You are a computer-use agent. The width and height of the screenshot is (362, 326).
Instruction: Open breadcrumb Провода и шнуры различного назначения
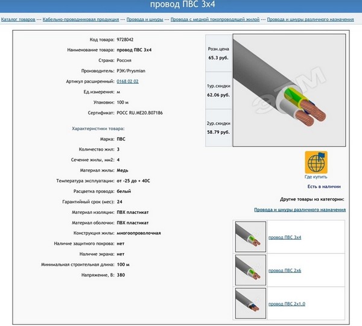(310, 19)
